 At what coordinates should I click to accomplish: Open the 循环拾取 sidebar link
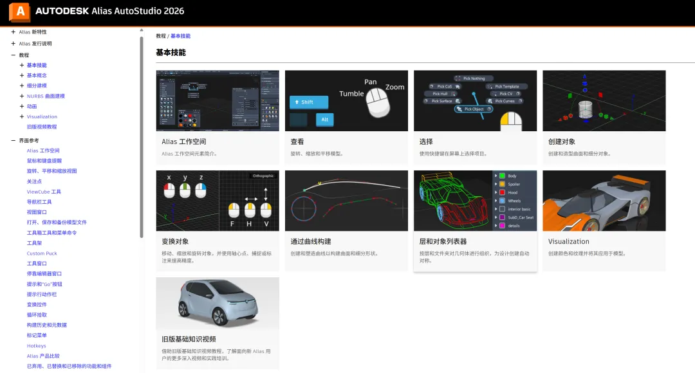(x=37, y=315)
